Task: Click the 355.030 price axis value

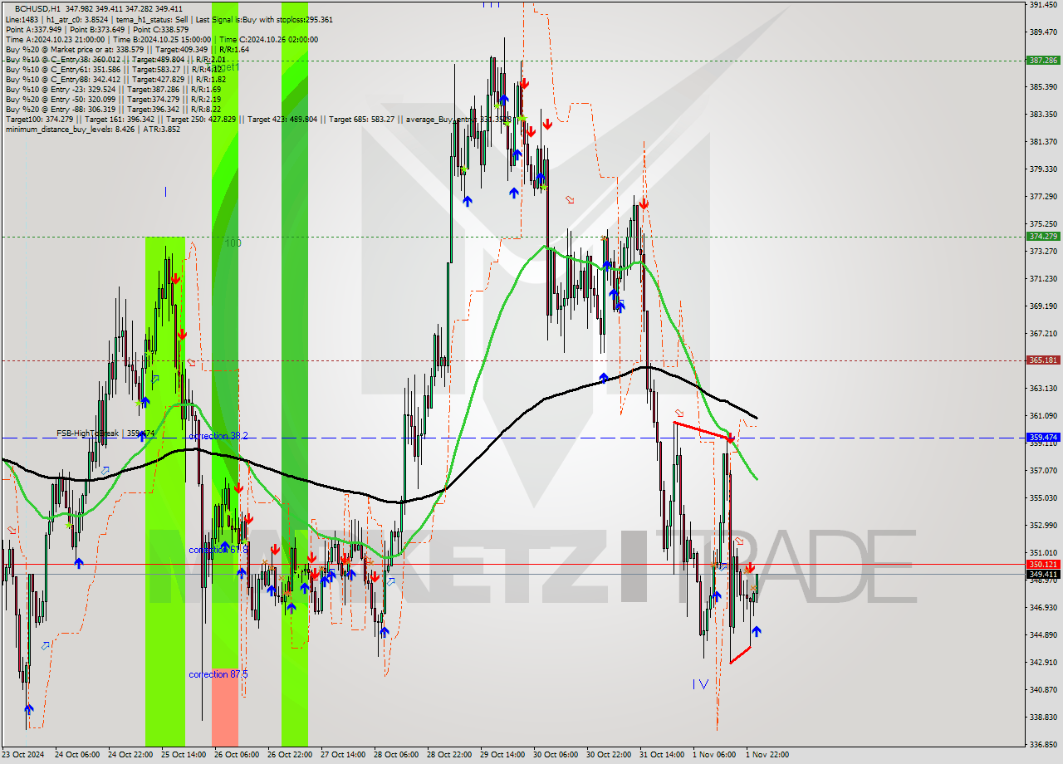Action: click(1043, 498)
